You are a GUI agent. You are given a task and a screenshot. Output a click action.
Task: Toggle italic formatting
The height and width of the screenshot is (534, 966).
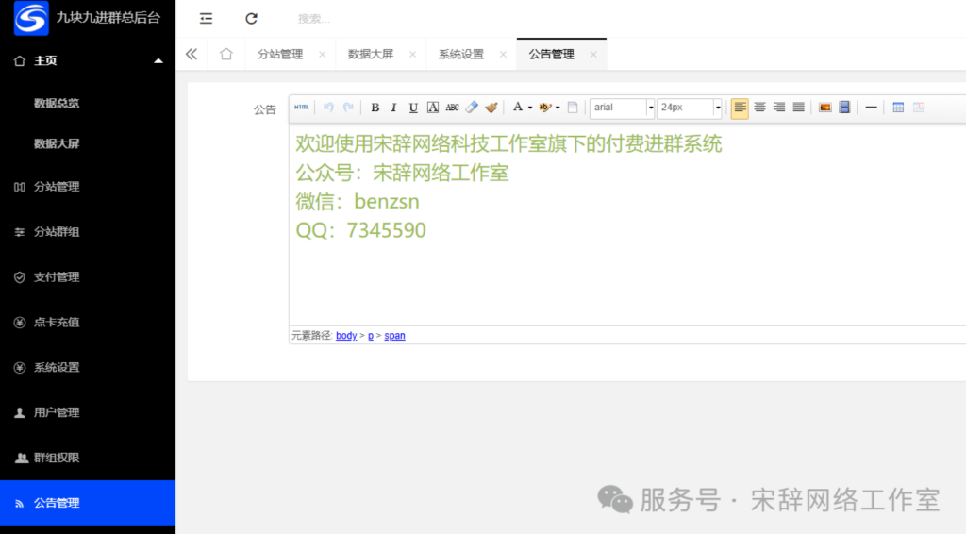393,108
